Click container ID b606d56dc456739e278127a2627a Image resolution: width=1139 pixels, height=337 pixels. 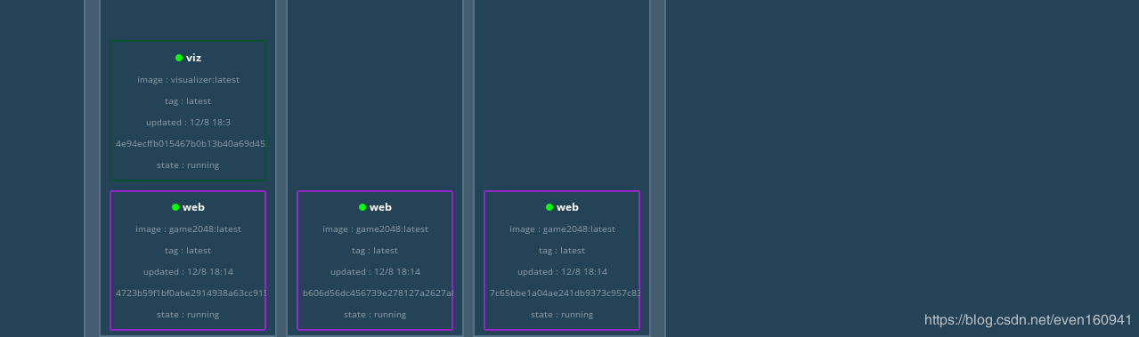pos(378,293)
